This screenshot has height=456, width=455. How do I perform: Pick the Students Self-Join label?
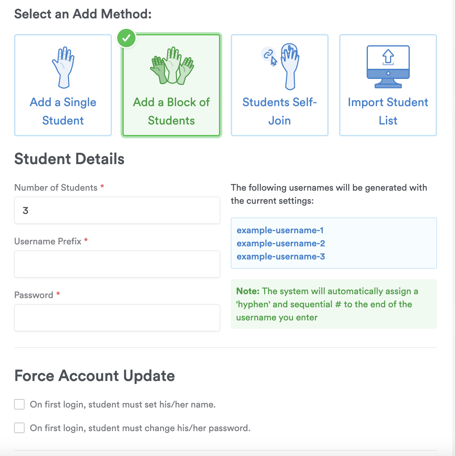coord(280,111)
